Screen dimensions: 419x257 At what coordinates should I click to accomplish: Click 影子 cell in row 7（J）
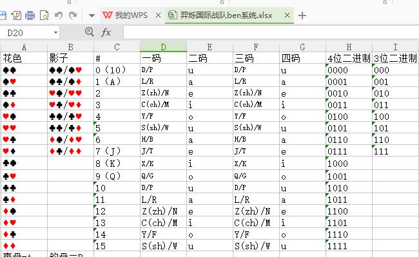(x=70, y=151)
